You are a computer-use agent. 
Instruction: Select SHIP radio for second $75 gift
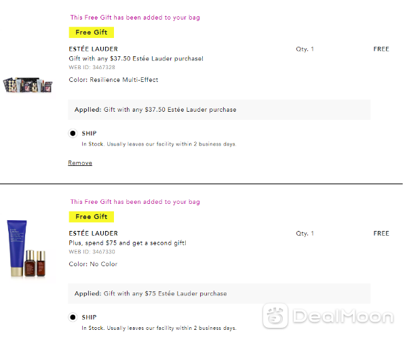(73, 317)
